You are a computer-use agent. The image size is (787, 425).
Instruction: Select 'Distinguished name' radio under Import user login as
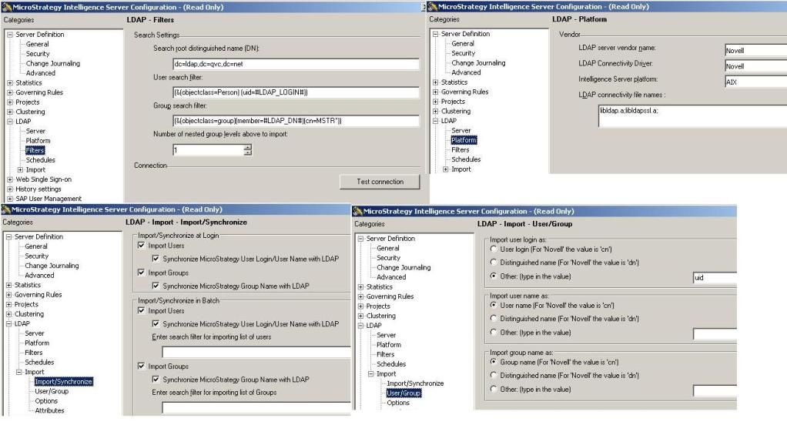pos(494,262)
